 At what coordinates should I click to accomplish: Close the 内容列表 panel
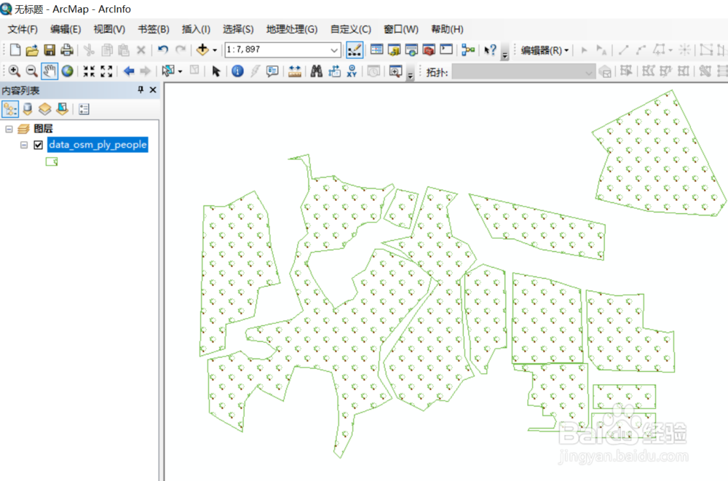[153, 90]
